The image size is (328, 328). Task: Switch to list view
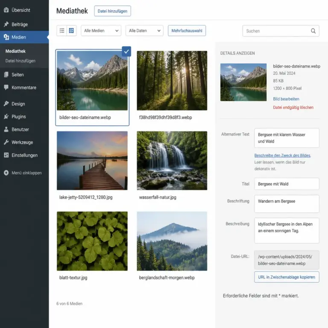pos(62,31)
